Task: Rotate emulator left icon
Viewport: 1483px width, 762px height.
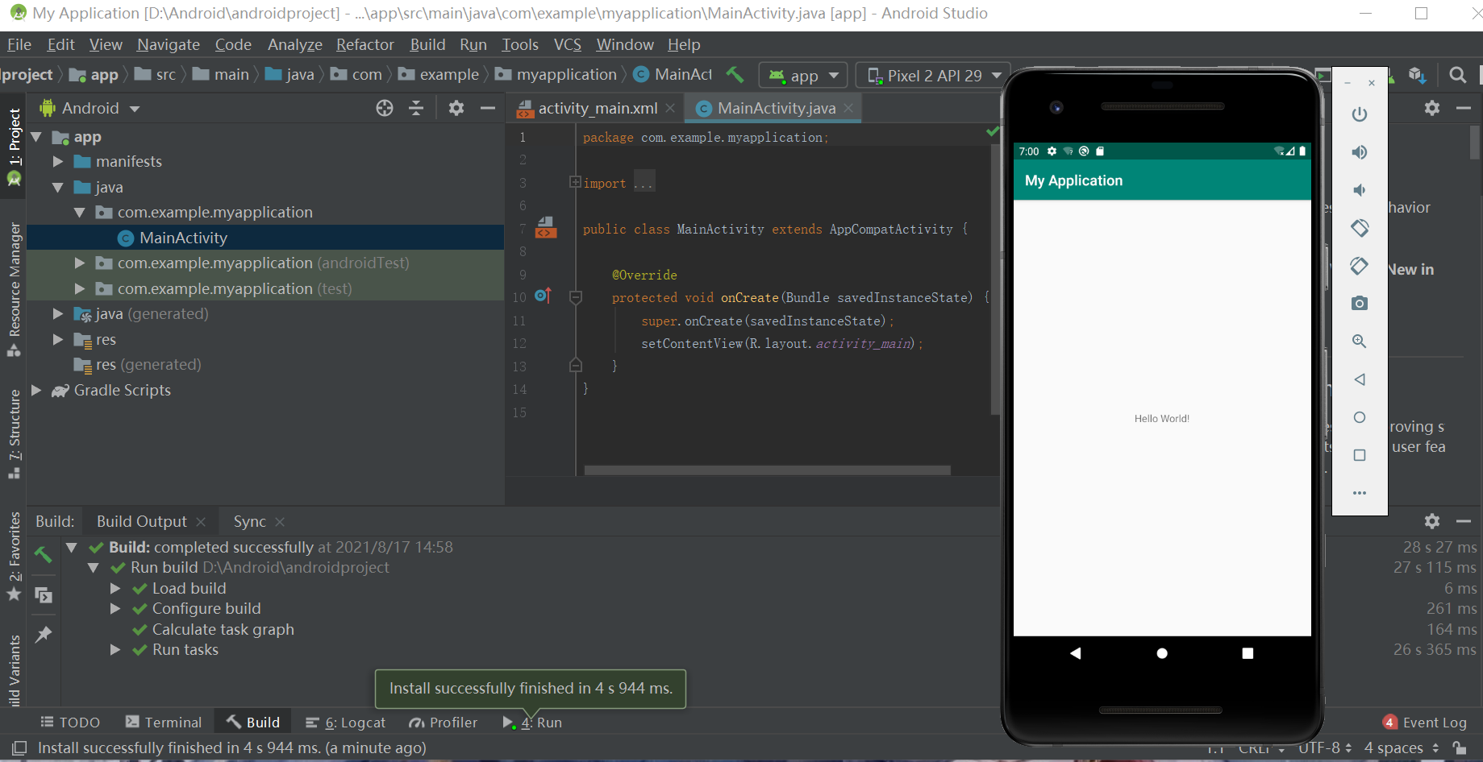Action: (1360, 228)
